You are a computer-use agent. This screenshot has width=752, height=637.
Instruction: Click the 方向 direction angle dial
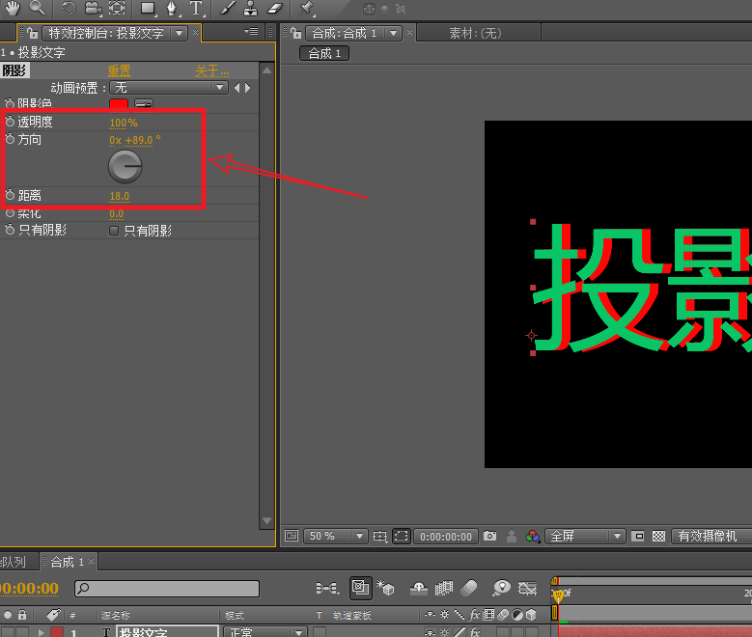pos(125,166)
